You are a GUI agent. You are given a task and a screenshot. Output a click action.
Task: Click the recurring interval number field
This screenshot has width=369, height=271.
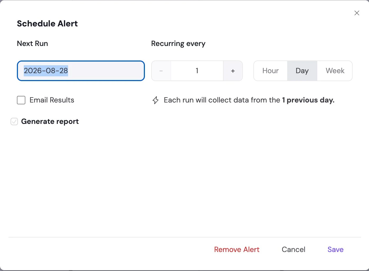pos(197,71)
